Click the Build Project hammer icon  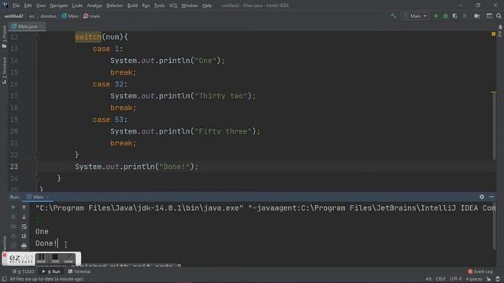394,16
